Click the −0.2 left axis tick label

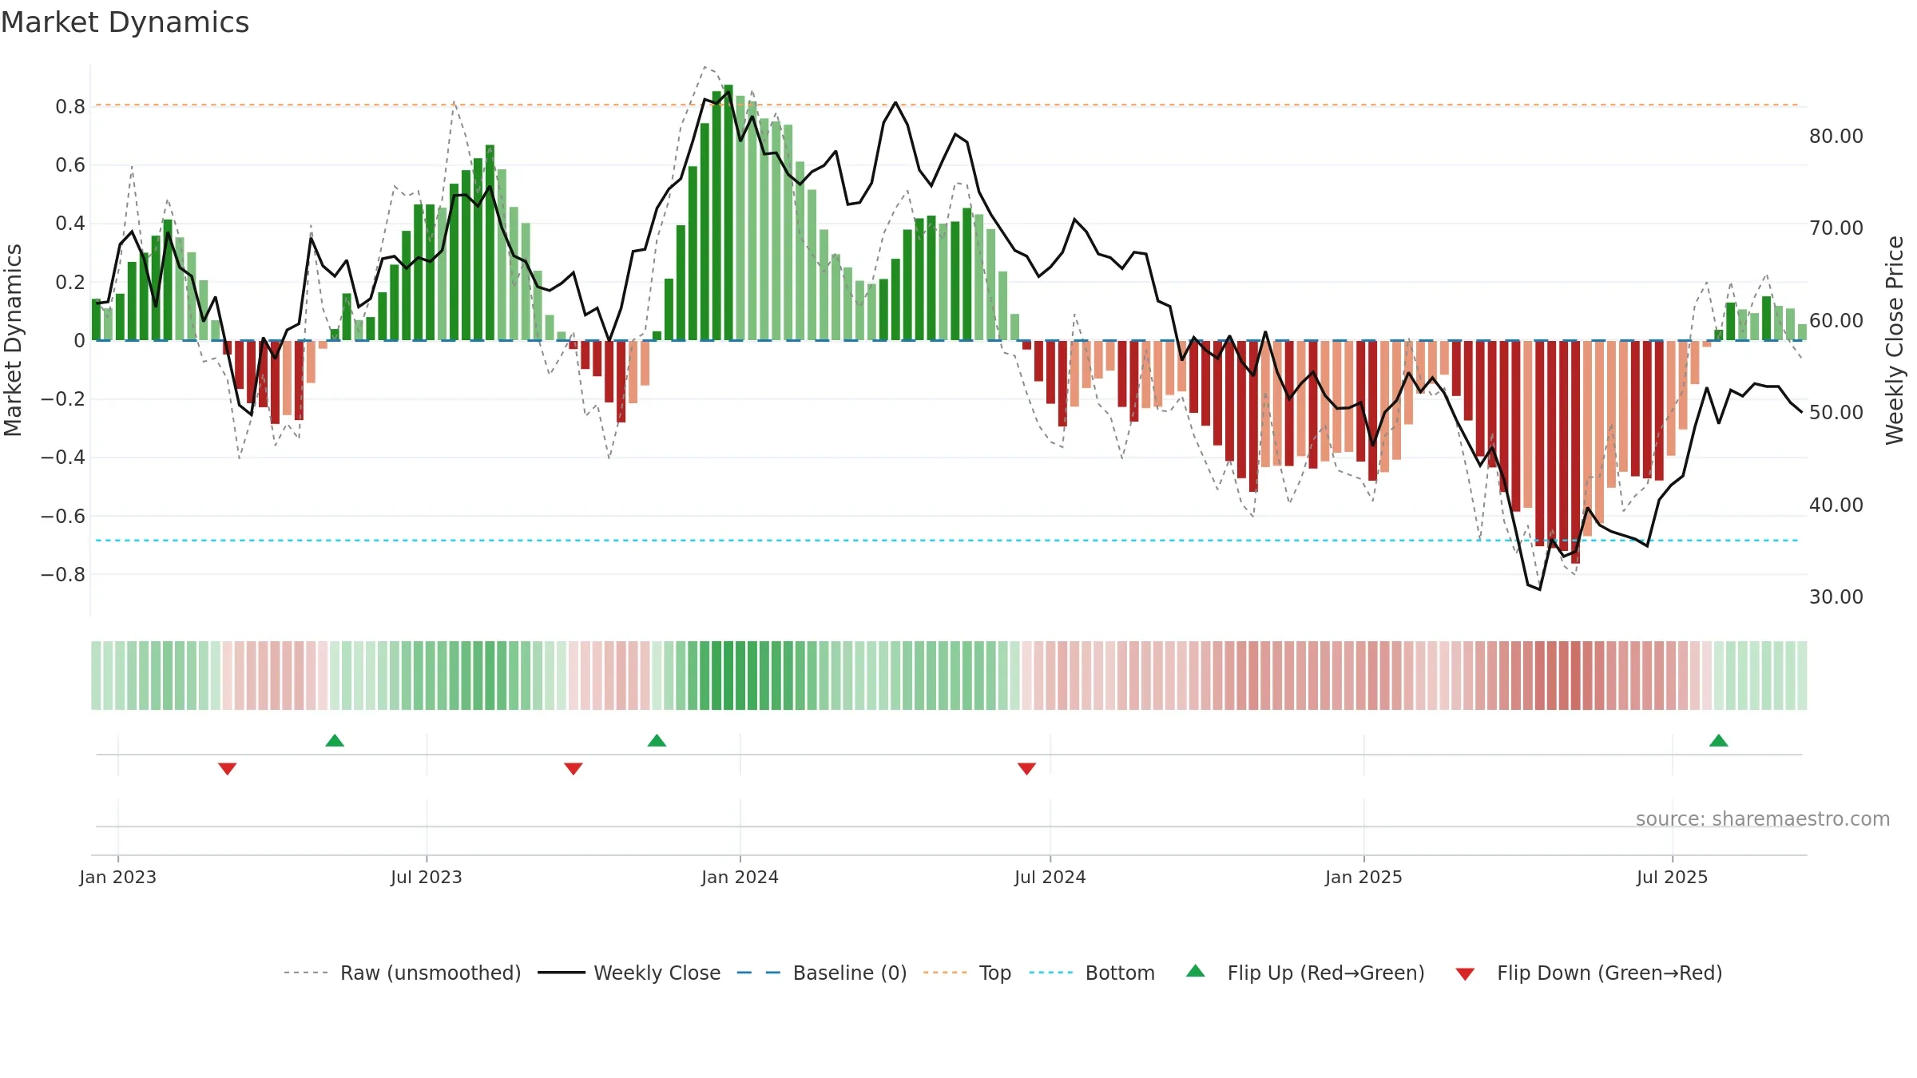[63, 399]
